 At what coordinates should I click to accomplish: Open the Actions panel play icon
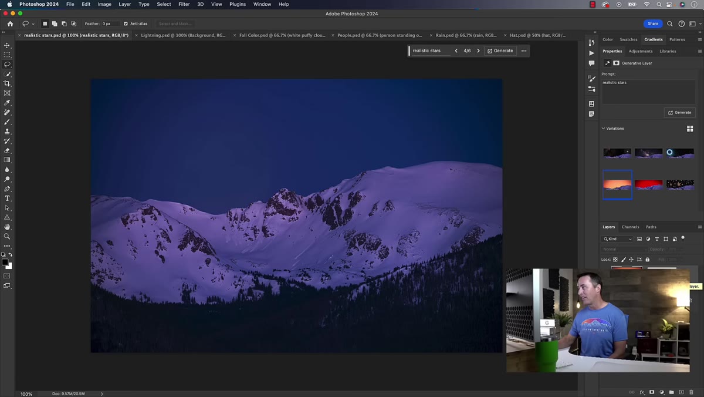click(591, 53)
